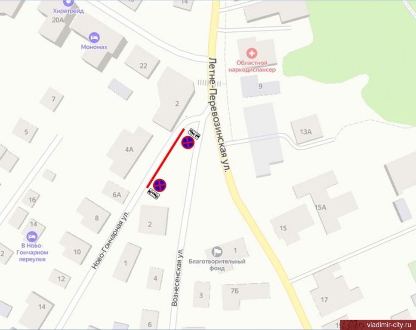Click the В Ново-Гончарном переулке hotel icon
The width and height of the screenshot is (416, 330).
(32, 237)
